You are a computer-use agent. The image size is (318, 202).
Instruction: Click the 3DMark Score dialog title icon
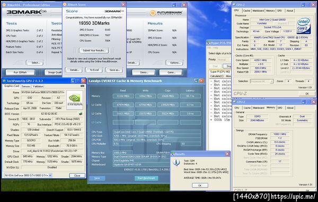tap(65, 4)
